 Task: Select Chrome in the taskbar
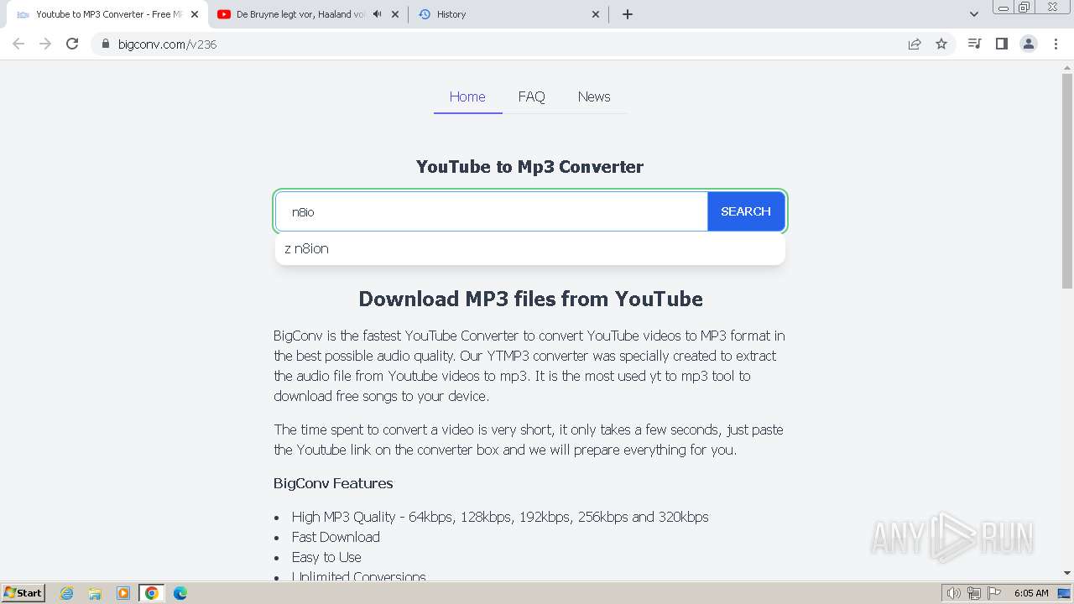coord(152,593)
